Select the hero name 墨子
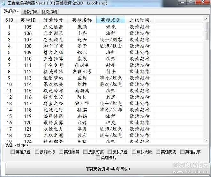The width and height of the screenshot is (211, 177). pos(82,46)
